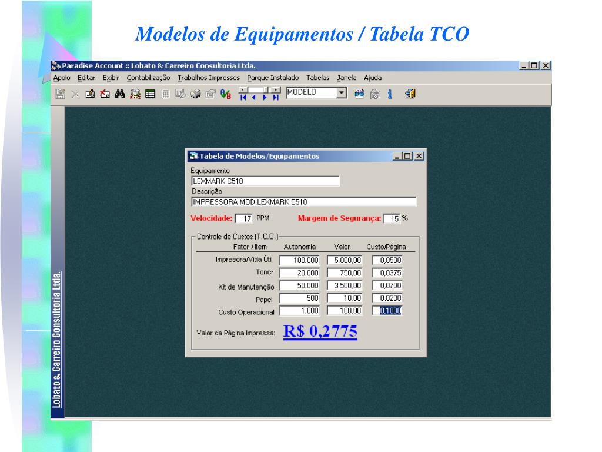Click Impresora/Vida Útil Autonomia field 100.000
The image size is (602, 452).
(x=299, y=260)
